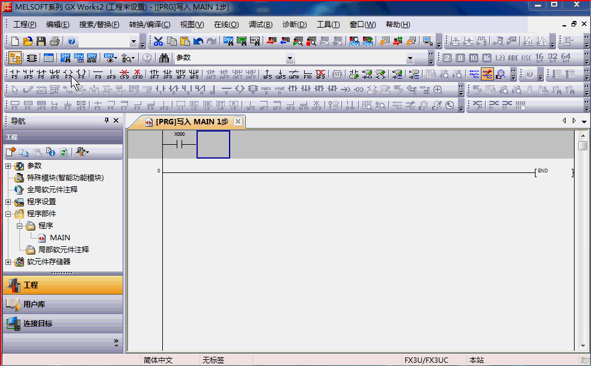Toggle the function block selection window icon

(x=32, y=58)
